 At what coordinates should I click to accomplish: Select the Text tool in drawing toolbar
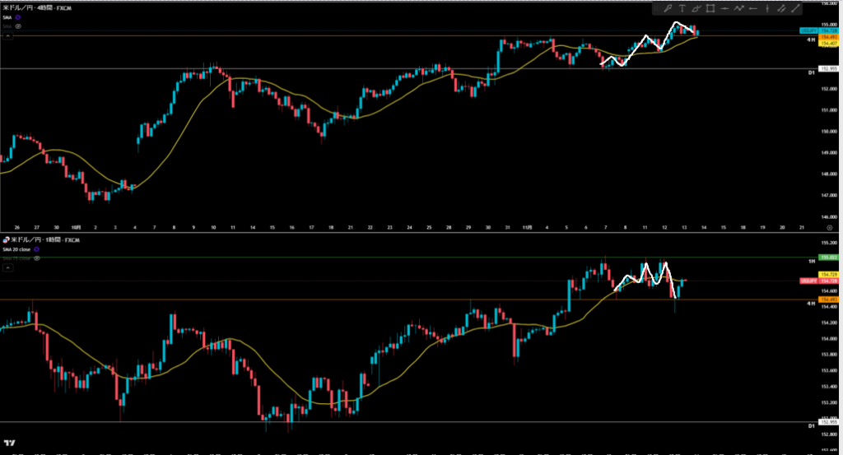click(x=682, y=9)
